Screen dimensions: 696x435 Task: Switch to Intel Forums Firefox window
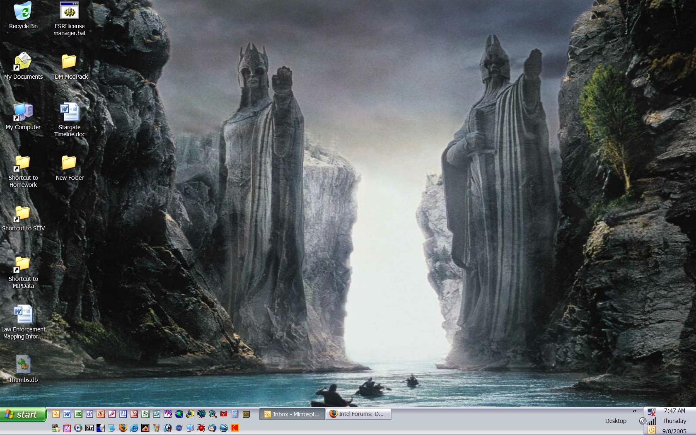[x=358, y=414]
